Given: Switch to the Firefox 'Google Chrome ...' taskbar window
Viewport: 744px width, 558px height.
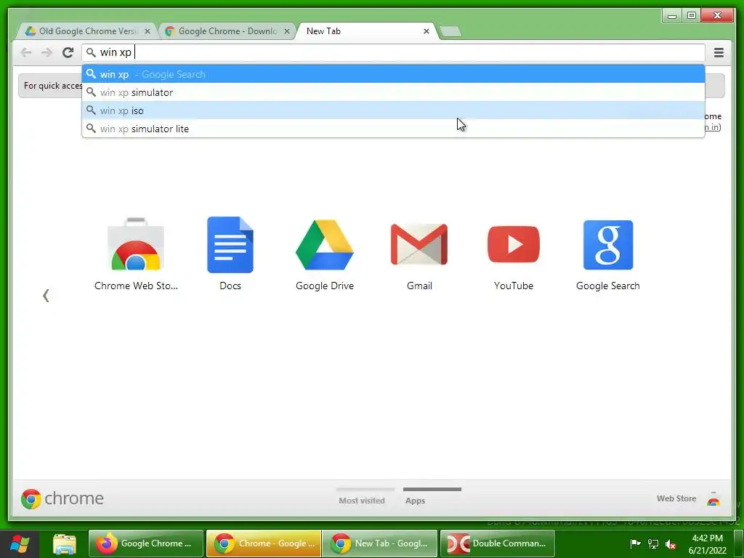Looking at the screenshot, I should 145,543.
